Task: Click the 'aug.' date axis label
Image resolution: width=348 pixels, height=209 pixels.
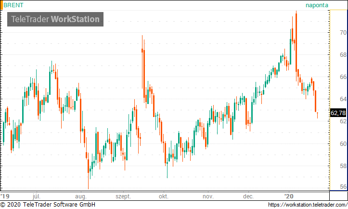Action: tap(81, 196)
